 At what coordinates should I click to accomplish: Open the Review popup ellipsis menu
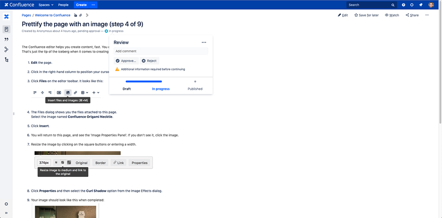(x=204, y=43)
